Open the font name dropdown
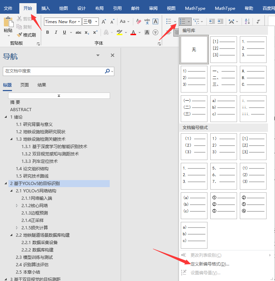This screenshot has width=275, height=281. coord(79,22)
